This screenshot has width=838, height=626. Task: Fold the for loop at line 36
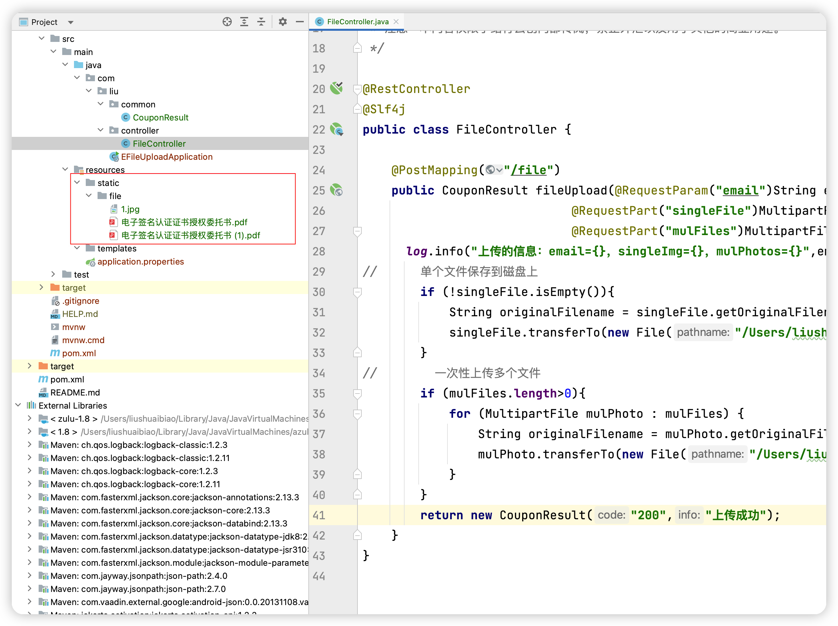[357, 414]
